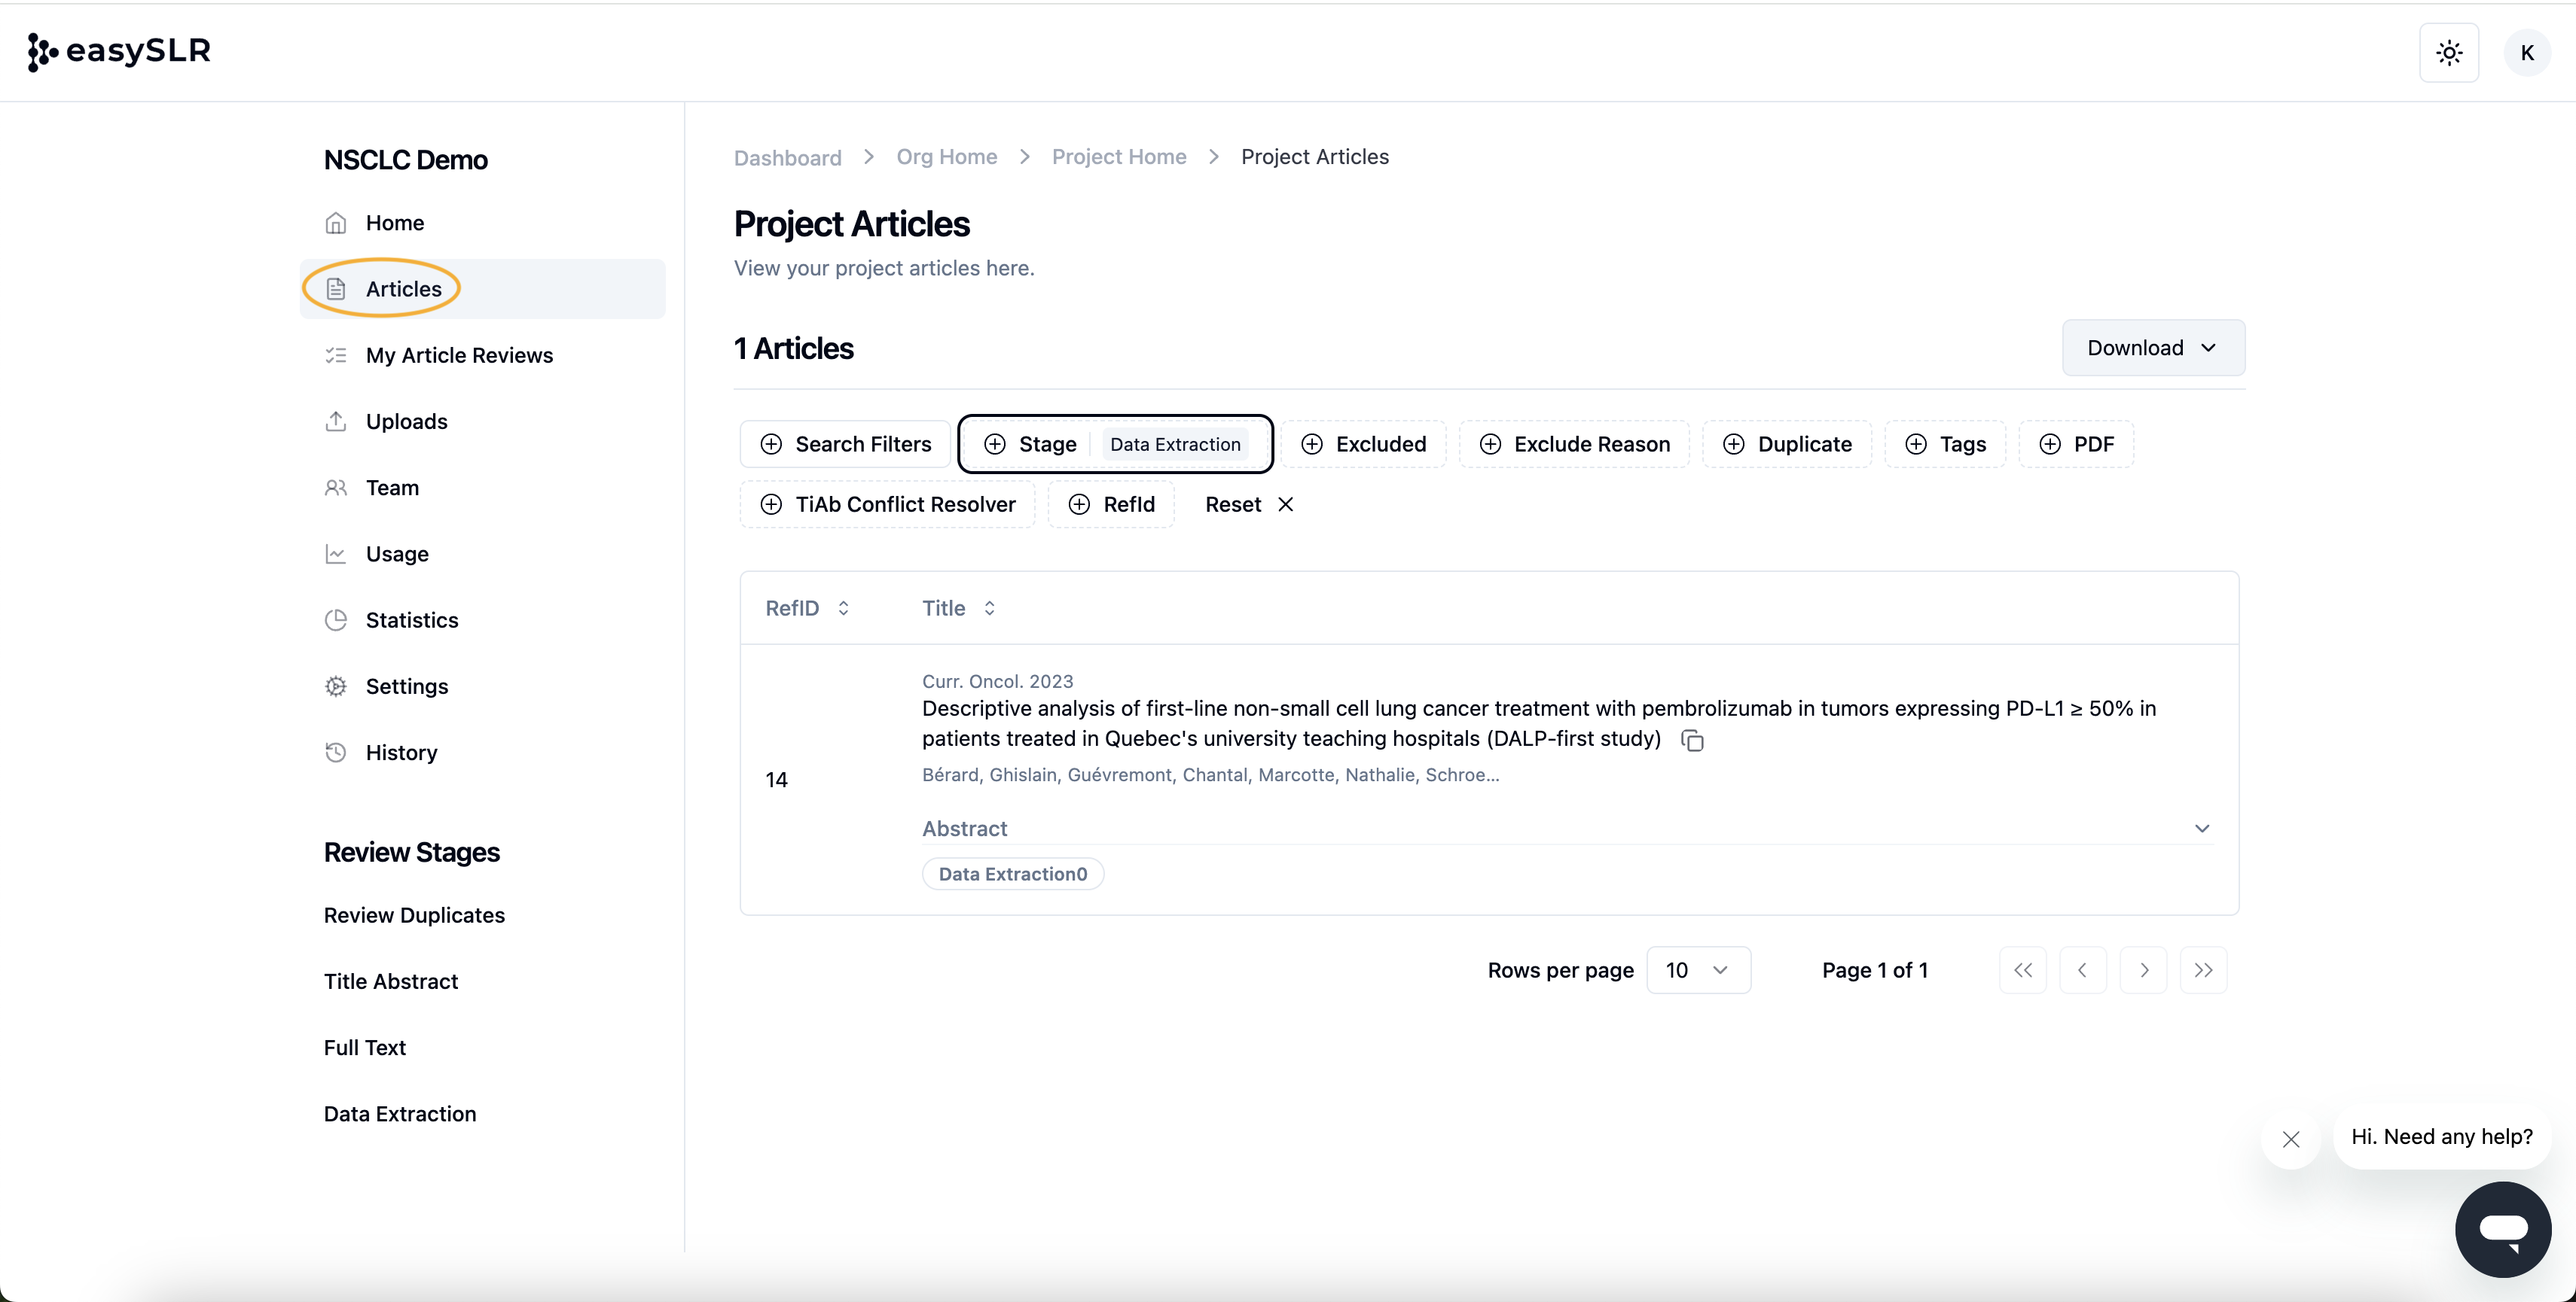Go to the Dashboard breadcrumb
Viewport: 2576px width, 1302px height.
coord(787,157)
